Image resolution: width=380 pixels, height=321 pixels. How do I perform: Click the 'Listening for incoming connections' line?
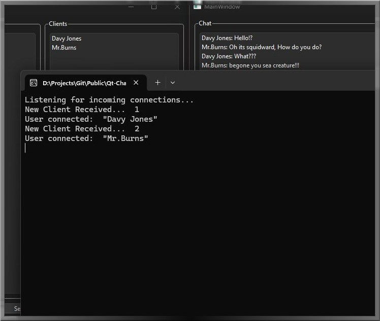point(109,100)
